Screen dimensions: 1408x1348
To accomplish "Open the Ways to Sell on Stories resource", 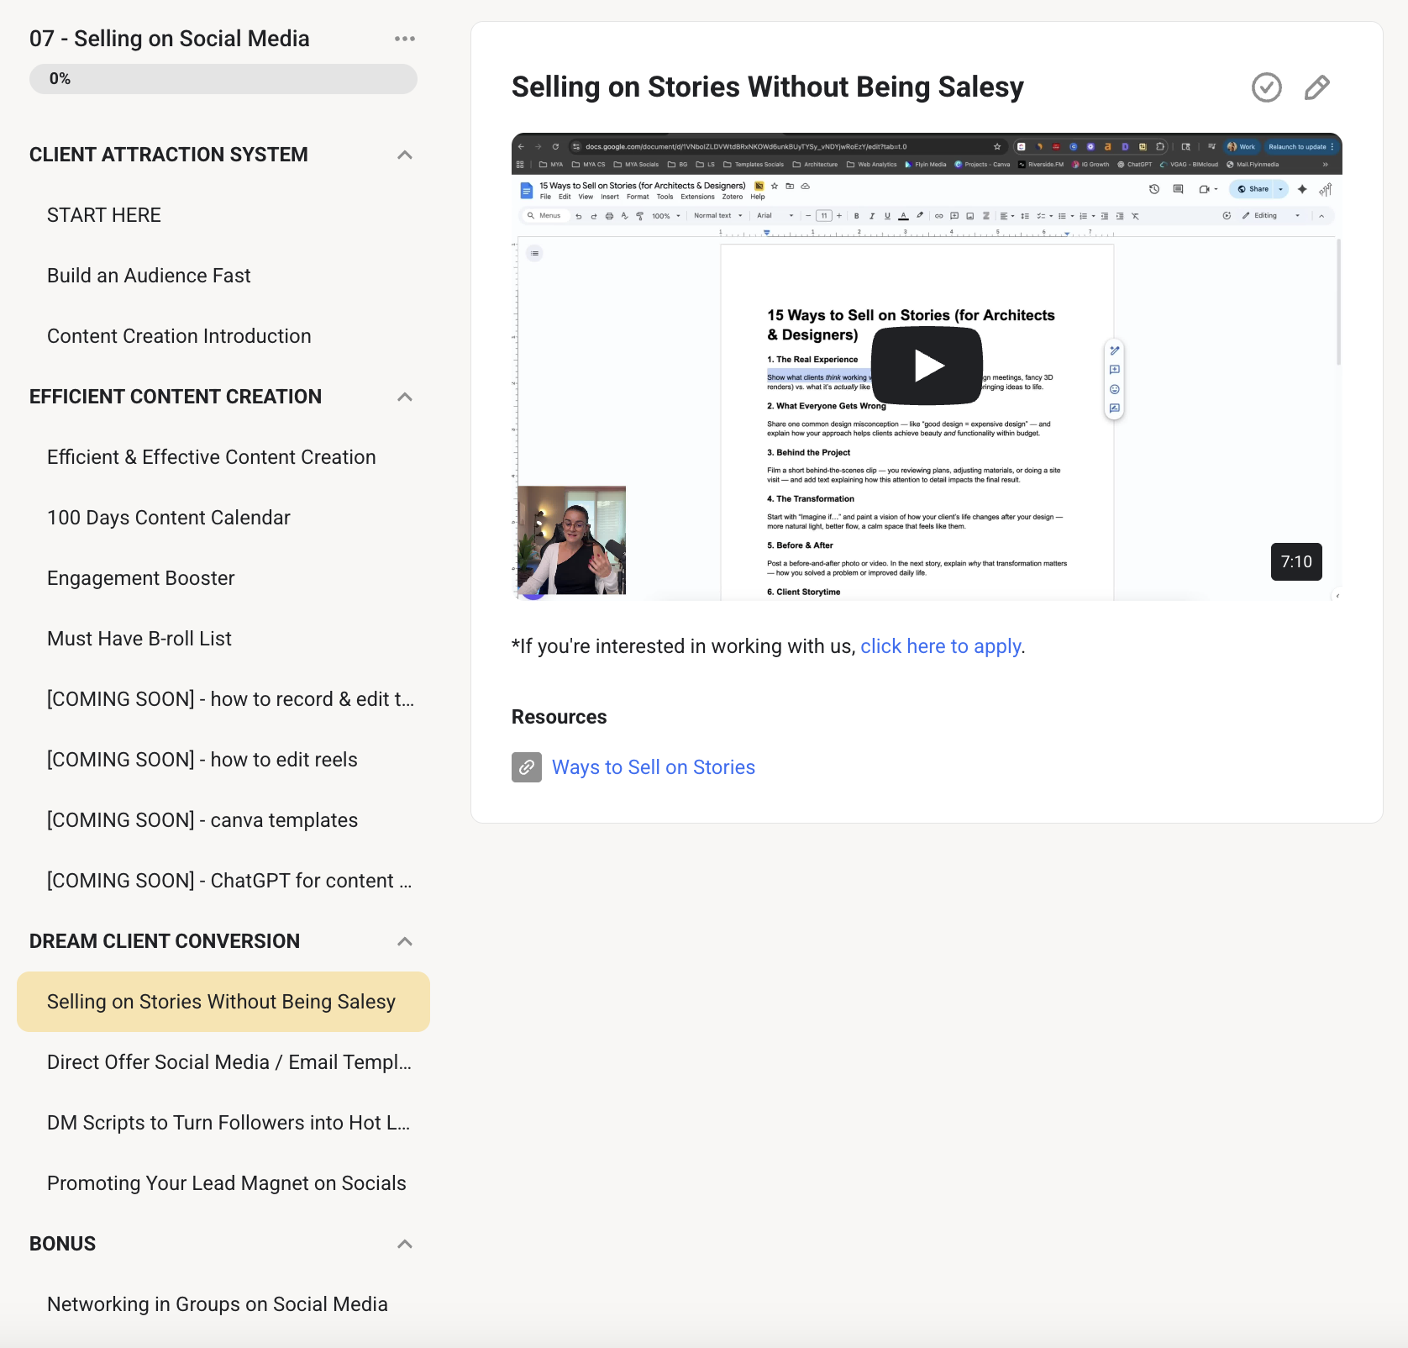I will 653,767.
